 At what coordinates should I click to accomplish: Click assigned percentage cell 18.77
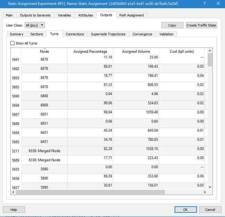coord(90,78)
